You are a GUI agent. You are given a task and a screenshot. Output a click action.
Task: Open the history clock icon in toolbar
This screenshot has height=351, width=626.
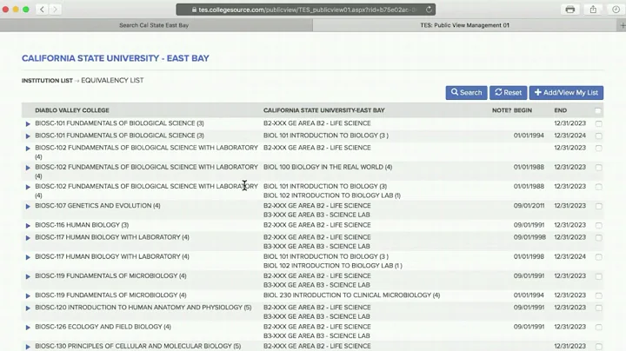(616, 10)
